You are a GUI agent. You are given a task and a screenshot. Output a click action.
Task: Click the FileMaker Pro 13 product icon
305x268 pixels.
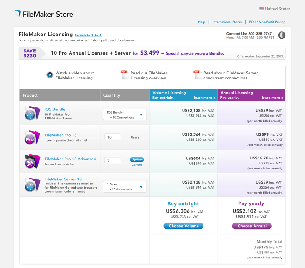tap(32, 138)
